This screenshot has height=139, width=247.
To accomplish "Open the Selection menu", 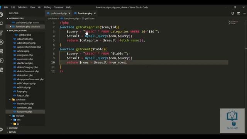I will click(22, 7).
